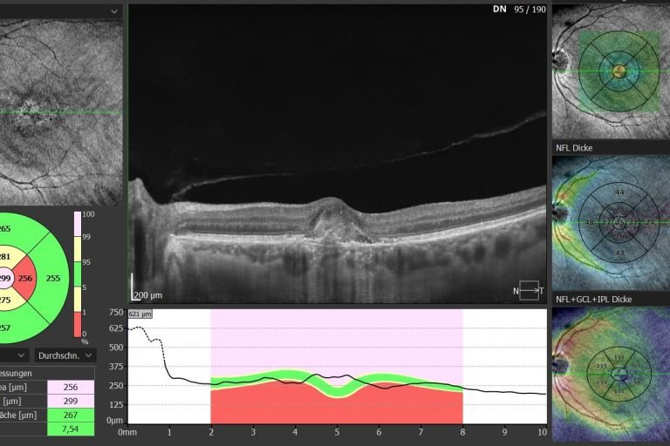Click the 200 µm scale bar label

(147, 295)
